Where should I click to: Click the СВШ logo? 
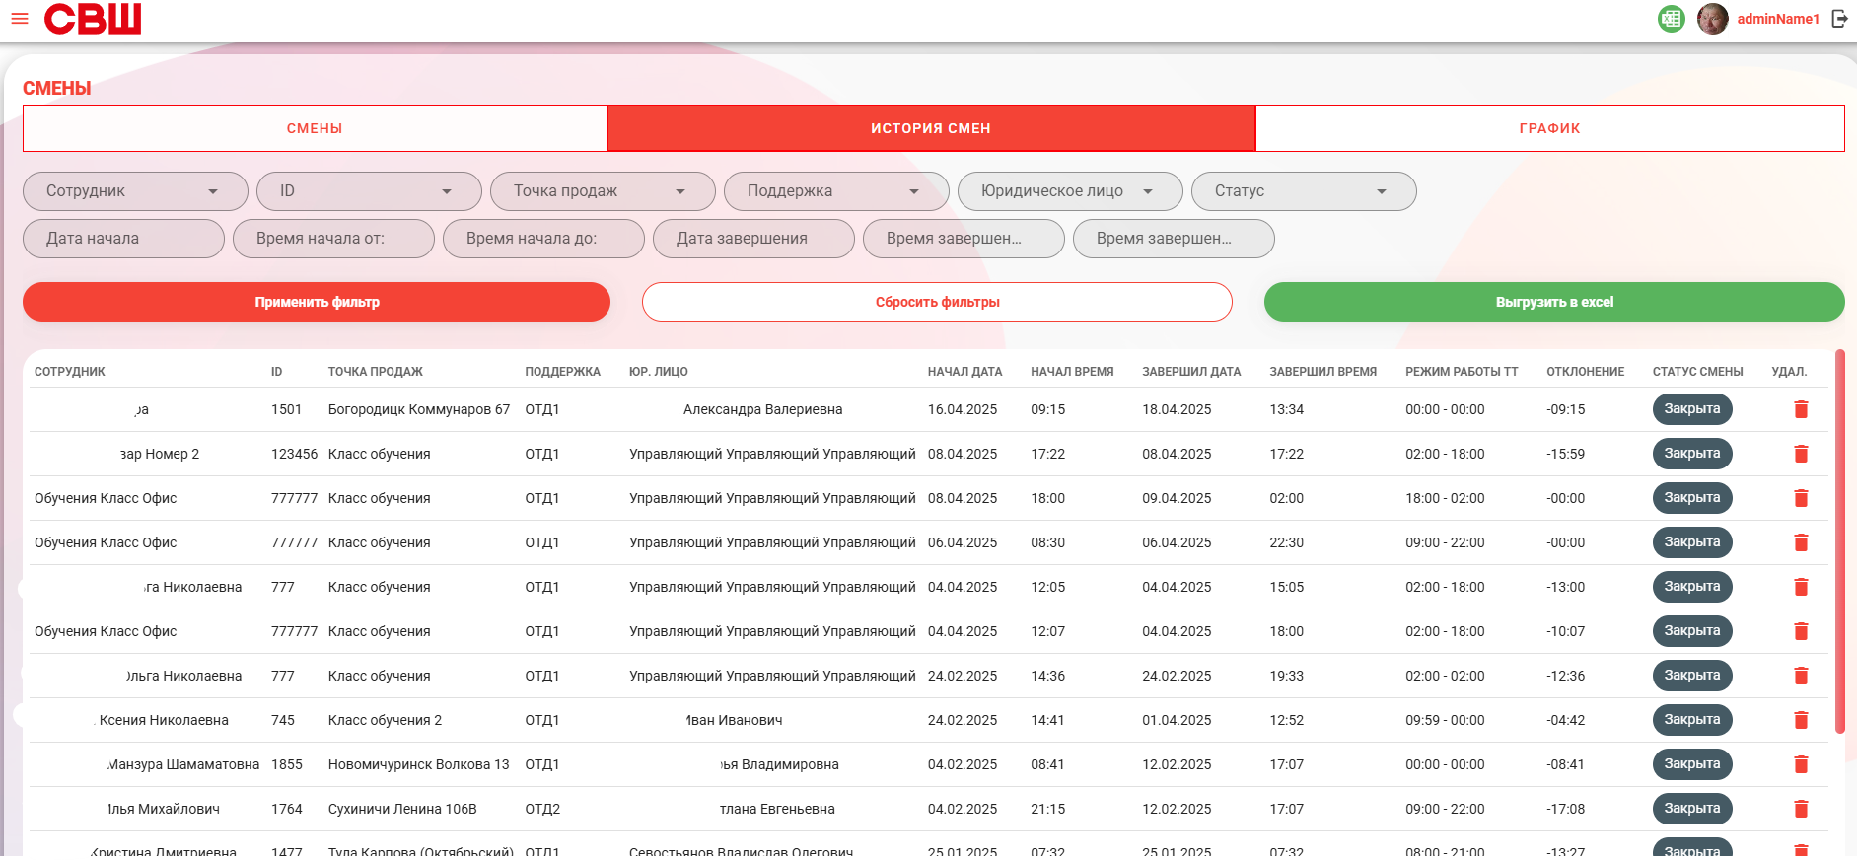pyautogui.click(x=93, y=19)
